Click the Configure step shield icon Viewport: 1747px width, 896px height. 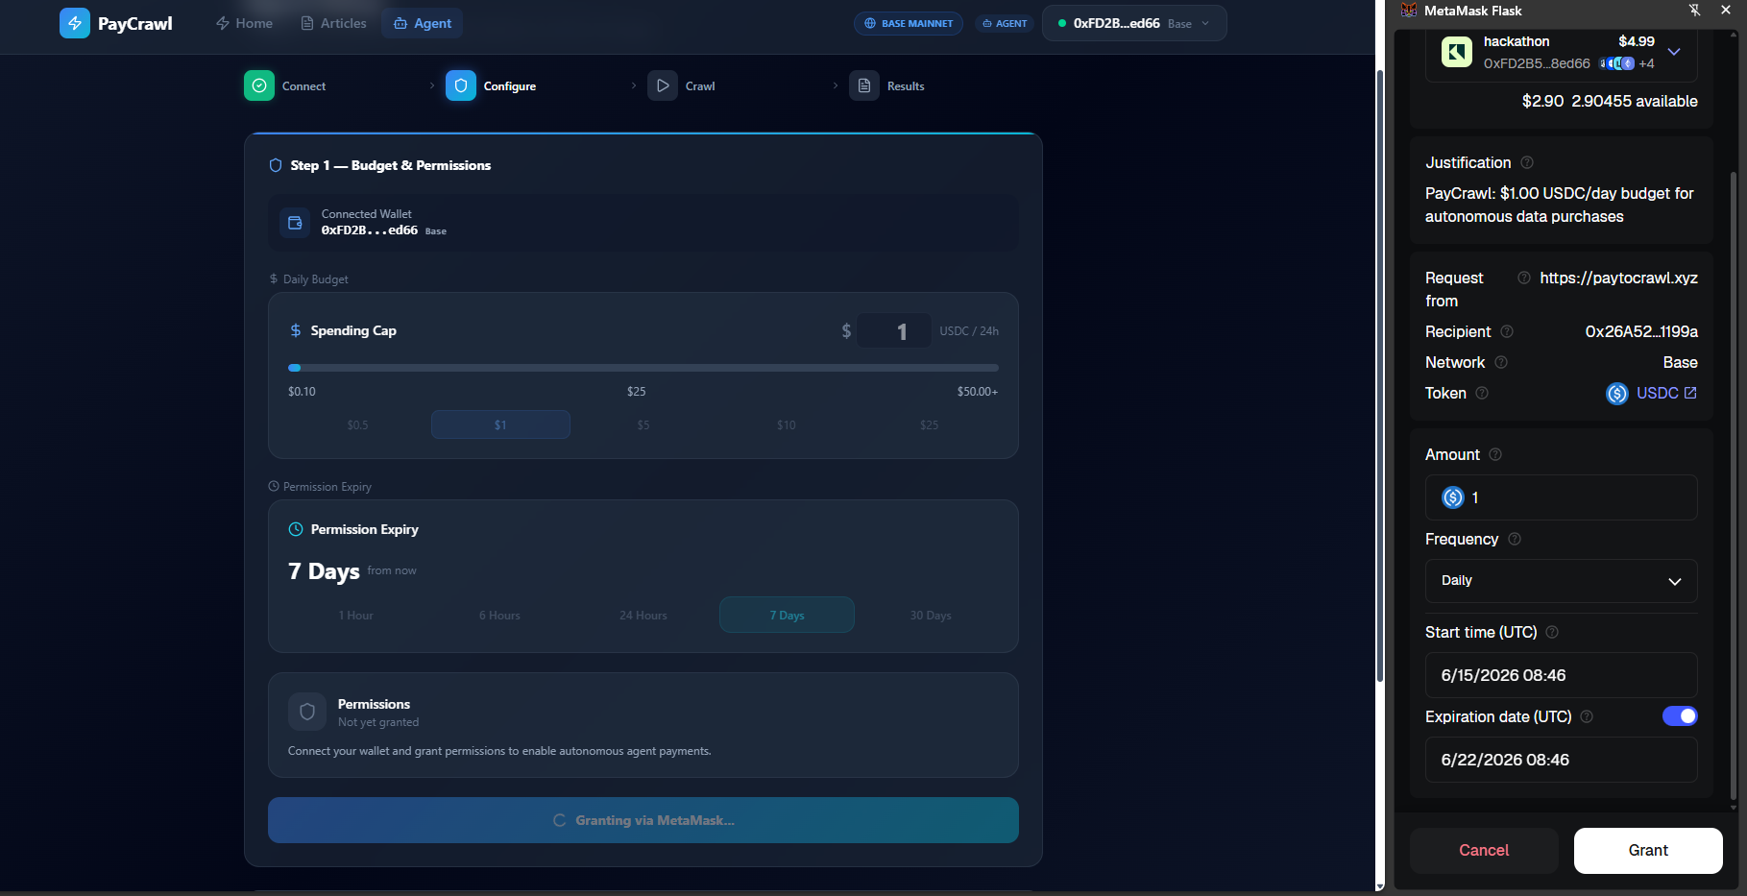pyautogui.click(x=461, y=85)
